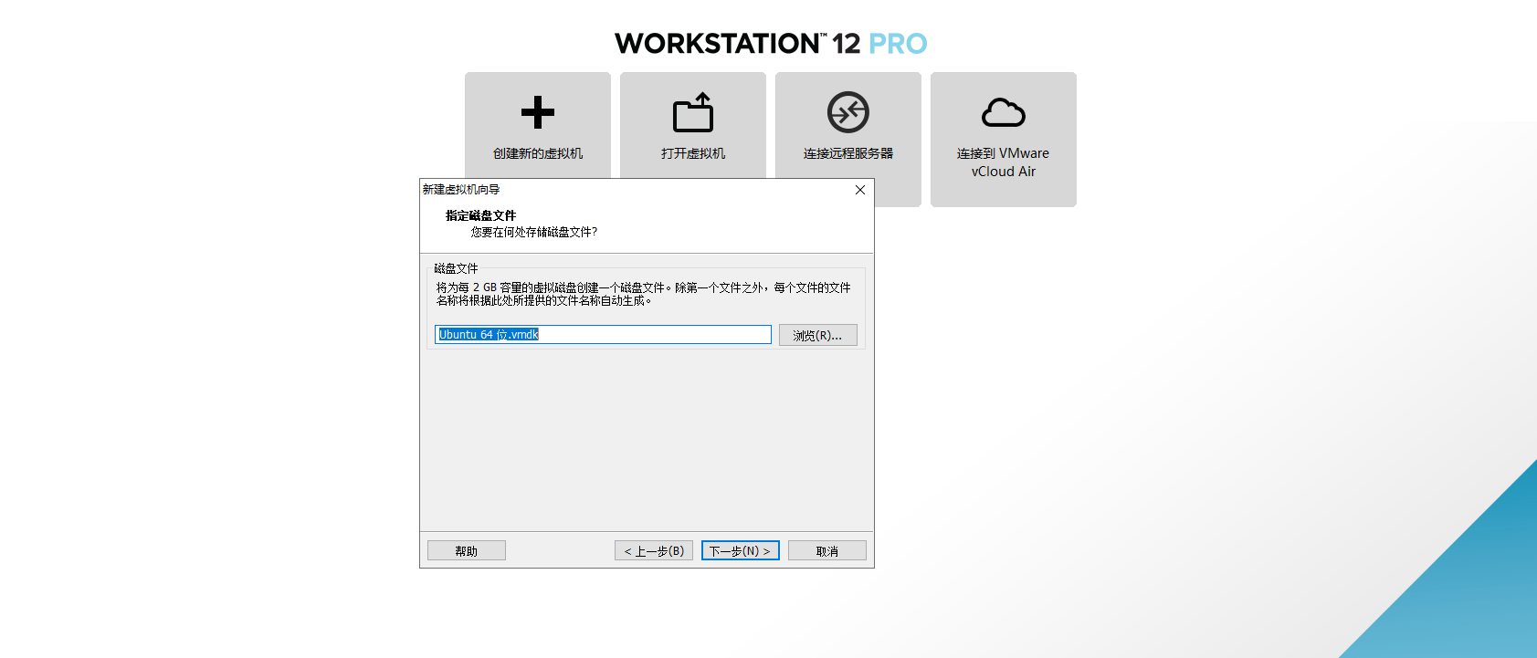Select the 打开虚拟机 tile label
The height and width of the screenshot is (658, 1537).
693,153
